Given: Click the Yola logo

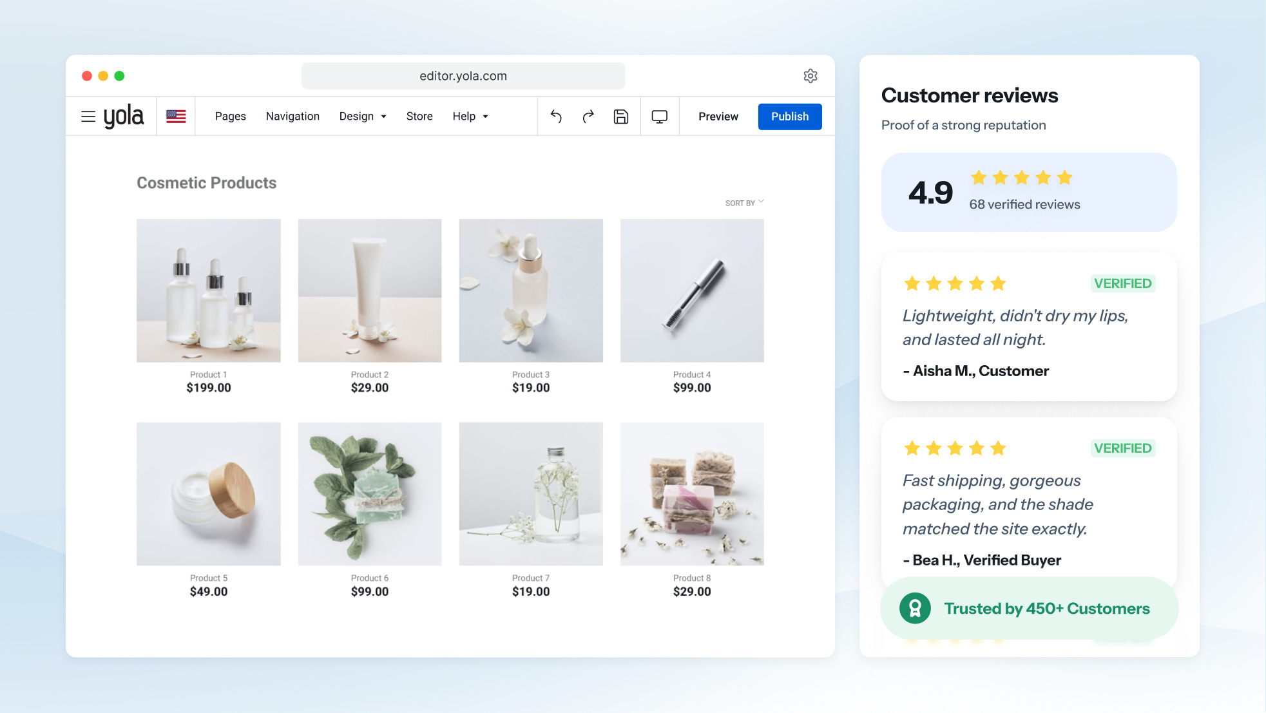Looking at the screenshot, I should [x=124, y=117].
